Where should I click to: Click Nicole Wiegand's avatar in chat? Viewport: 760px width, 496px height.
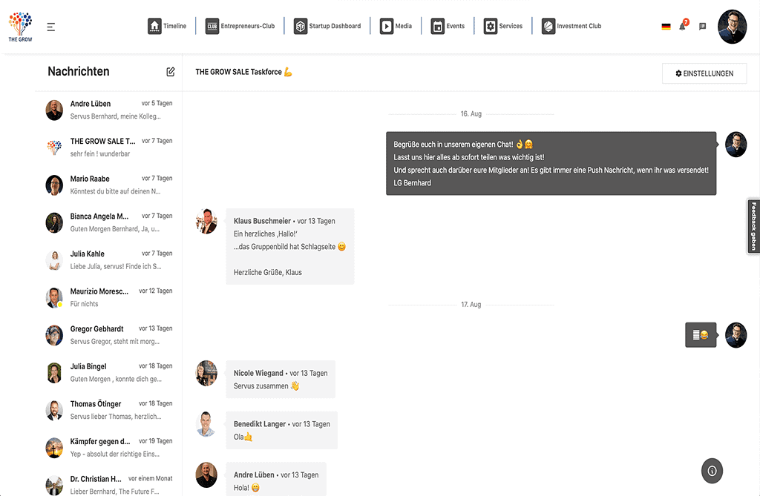tap(206, 373)
